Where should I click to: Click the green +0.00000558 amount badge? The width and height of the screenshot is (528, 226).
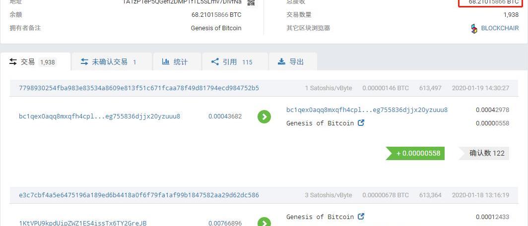tap(415, 153)
